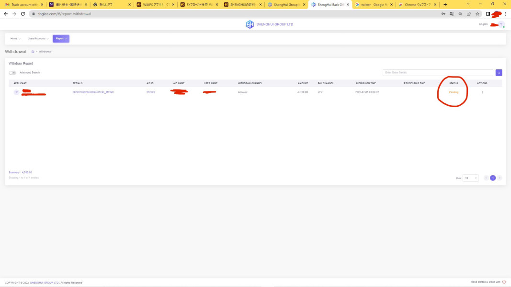The height and width of the screenshot is (287, 511).
Task: Click in the Enter Order Serials field
Action: [x=438, y=73]
